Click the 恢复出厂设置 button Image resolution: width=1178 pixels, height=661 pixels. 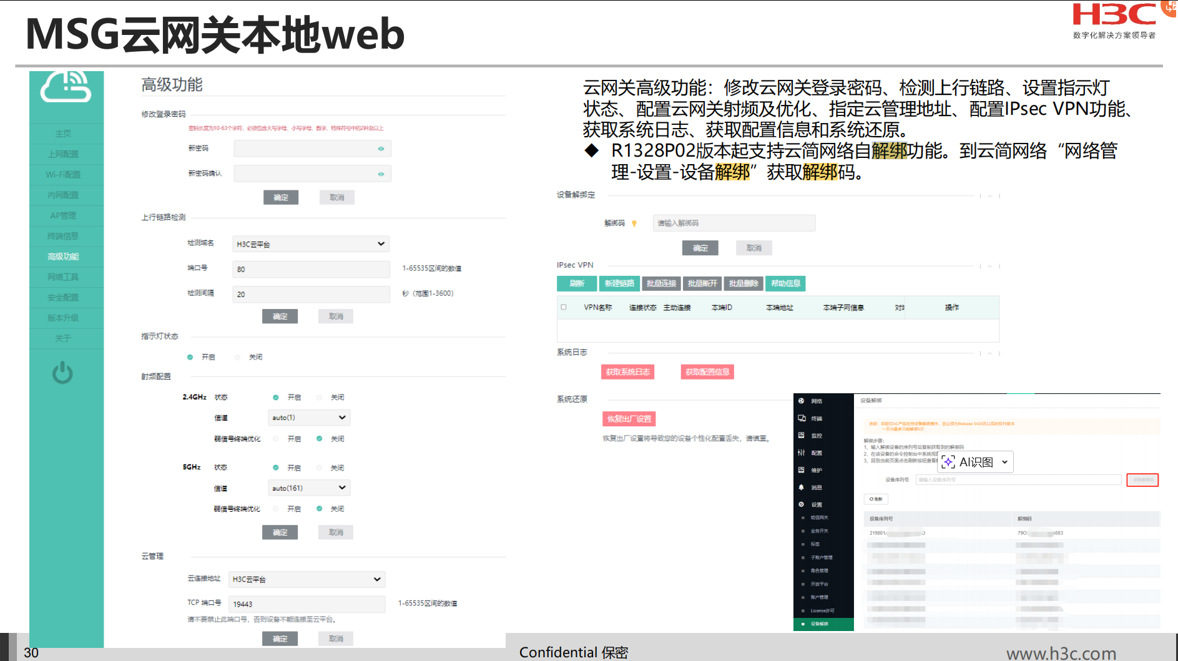pos(629,419)
